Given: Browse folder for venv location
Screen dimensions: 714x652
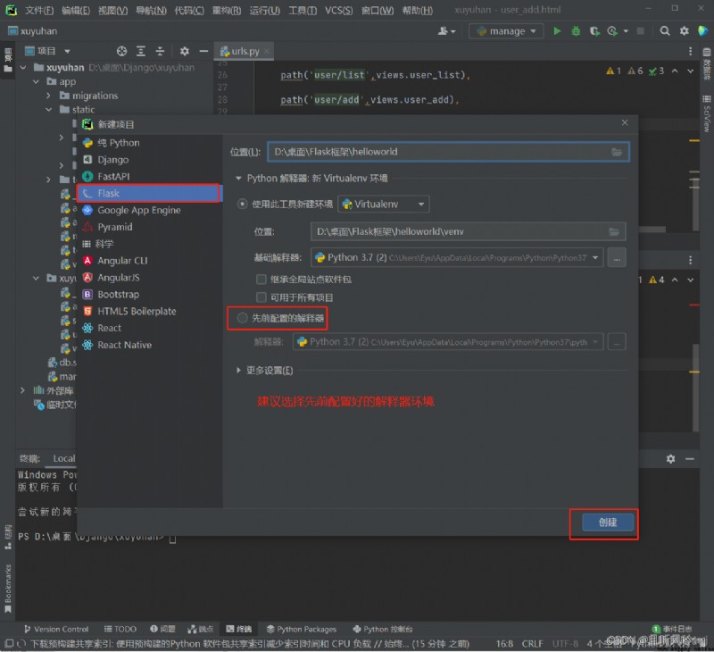Looking at the screenshot, I should [614, 232].
